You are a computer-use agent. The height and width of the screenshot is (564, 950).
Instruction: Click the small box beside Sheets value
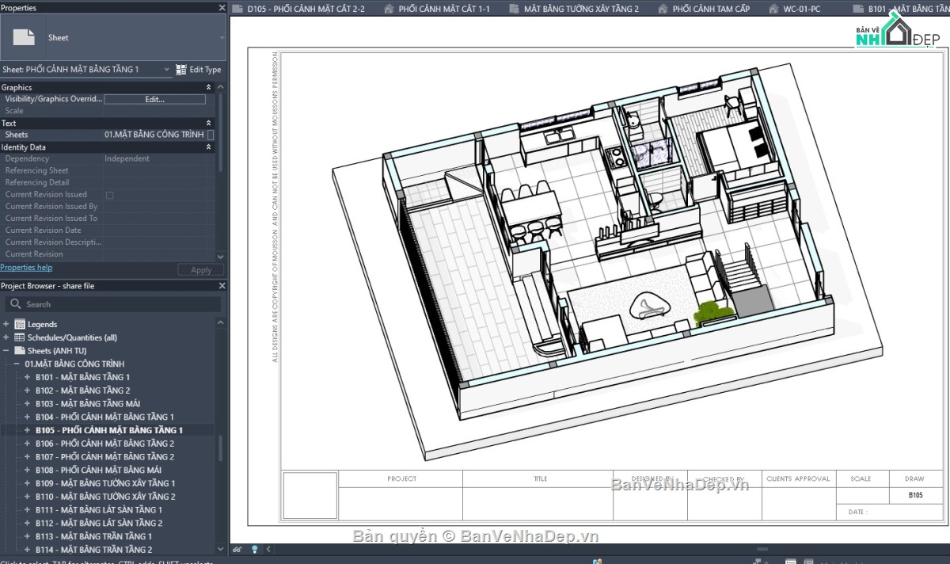click(x=211, y=135)
